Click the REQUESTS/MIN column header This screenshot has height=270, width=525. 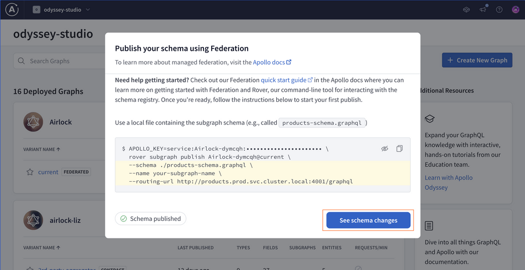(371, 248)
